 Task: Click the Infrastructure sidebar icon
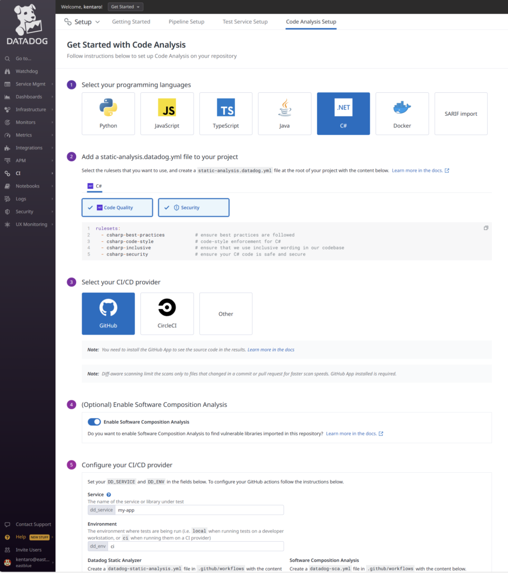pyautogui.click(x=7, y=110)
